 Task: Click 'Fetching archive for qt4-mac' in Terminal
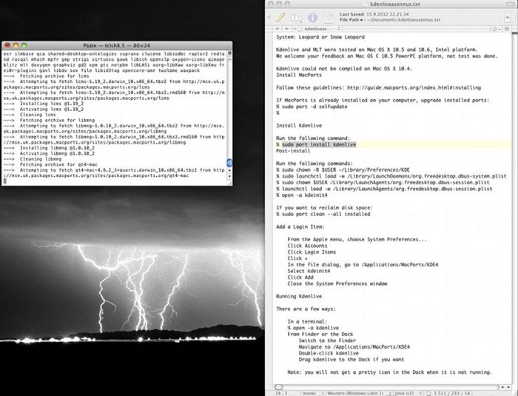[x=58, y=164]
